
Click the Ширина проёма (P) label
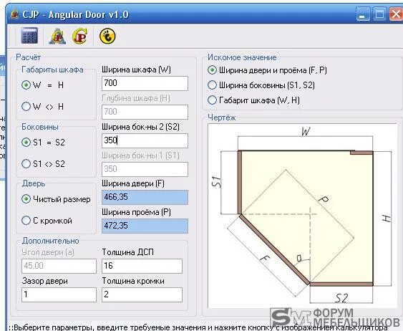pos(136,212)
